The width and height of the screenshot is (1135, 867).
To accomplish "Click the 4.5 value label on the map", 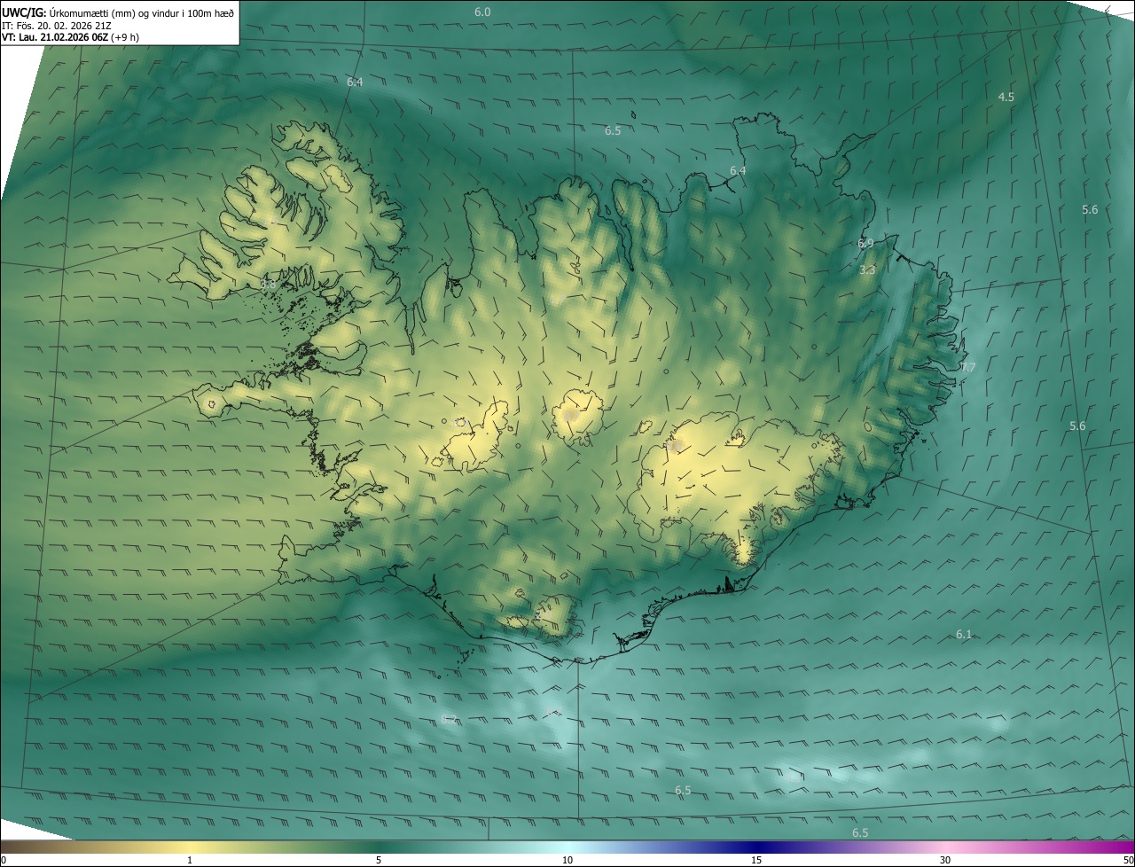I will click(1006, 97).
